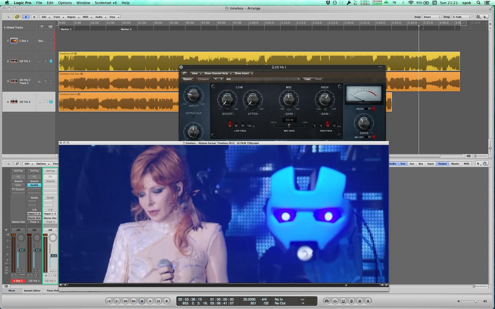Viewport: 495px width, 309px height.
Task: Click the Drive knob
Action: (364, 123)
